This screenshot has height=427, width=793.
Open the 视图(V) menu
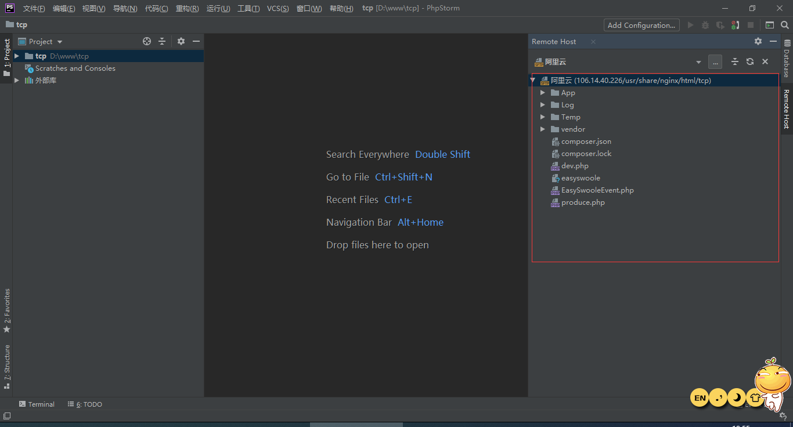click(x=94, y=8)
